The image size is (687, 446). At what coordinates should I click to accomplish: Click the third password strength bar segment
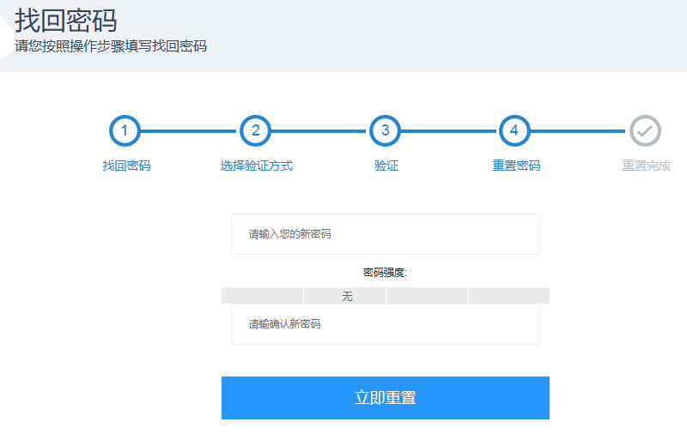(x=427, y=296)
